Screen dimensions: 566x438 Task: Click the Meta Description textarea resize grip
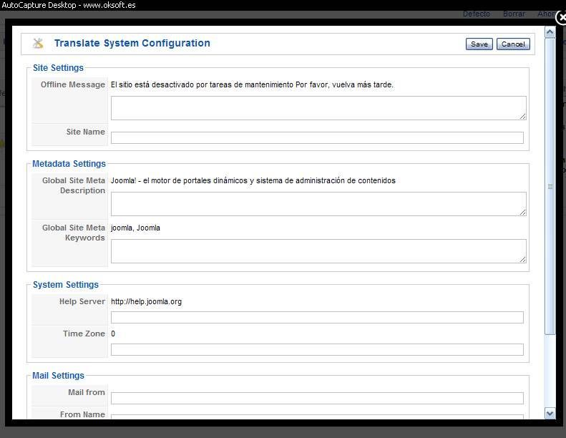[x=522, y=213]
